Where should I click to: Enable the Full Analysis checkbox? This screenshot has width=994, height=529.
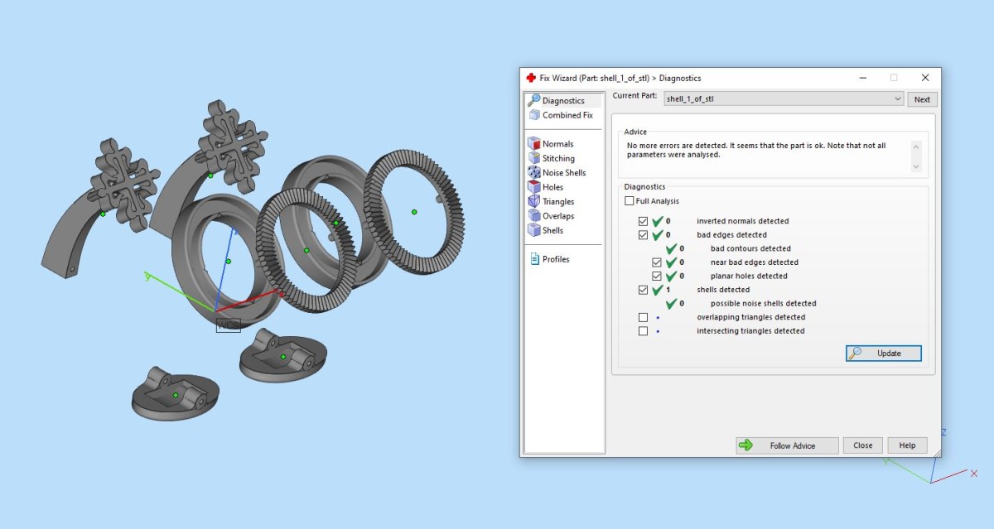click(630, 201)
